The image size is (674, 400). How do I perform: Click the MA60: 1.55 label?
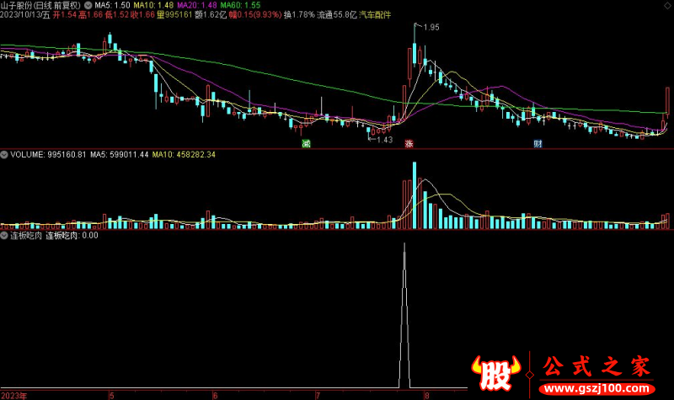(240, 5)
